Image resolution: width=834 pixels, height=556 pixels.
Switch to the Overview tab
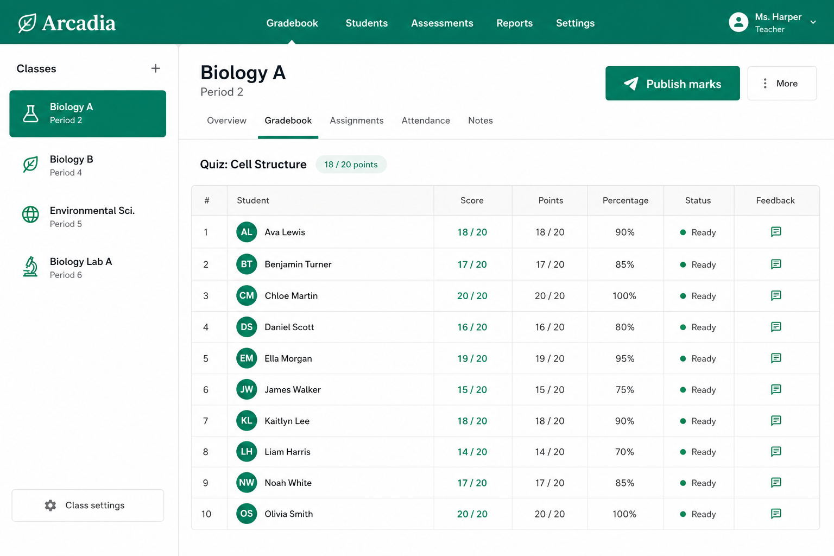tap(226, 121)
